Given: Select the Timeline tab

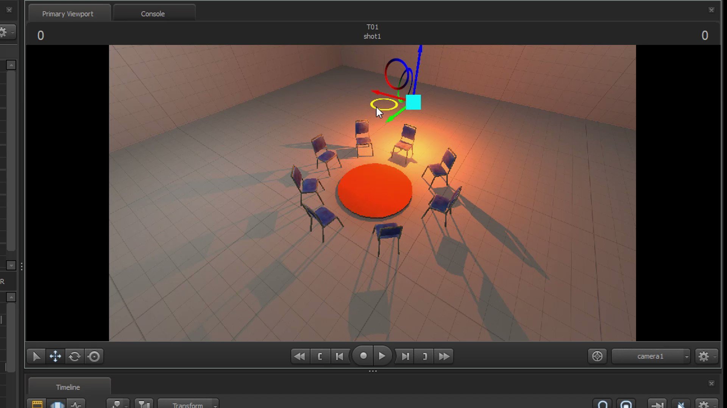Looking at the screenshot, I should (x=68, y=387).
